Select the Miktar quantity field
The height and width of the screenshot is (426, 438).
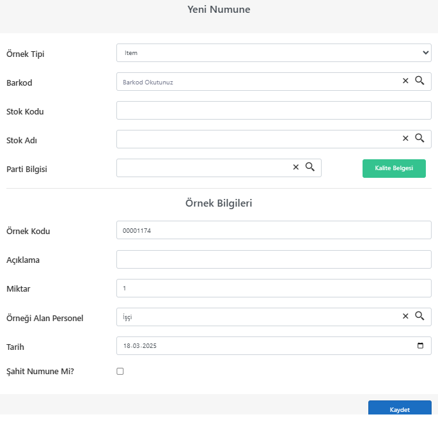(x=274, y=288)
